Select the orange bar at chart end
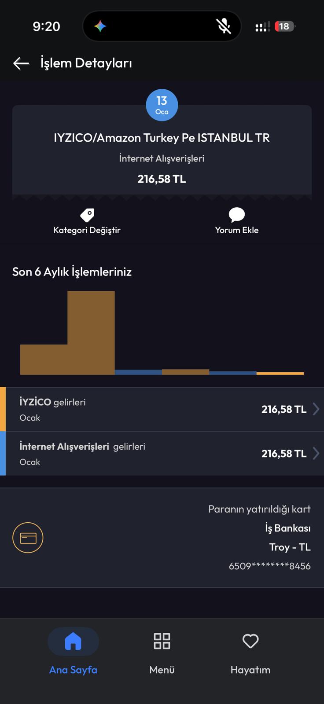Screen dimensions: 324x704 pos(280,374)
